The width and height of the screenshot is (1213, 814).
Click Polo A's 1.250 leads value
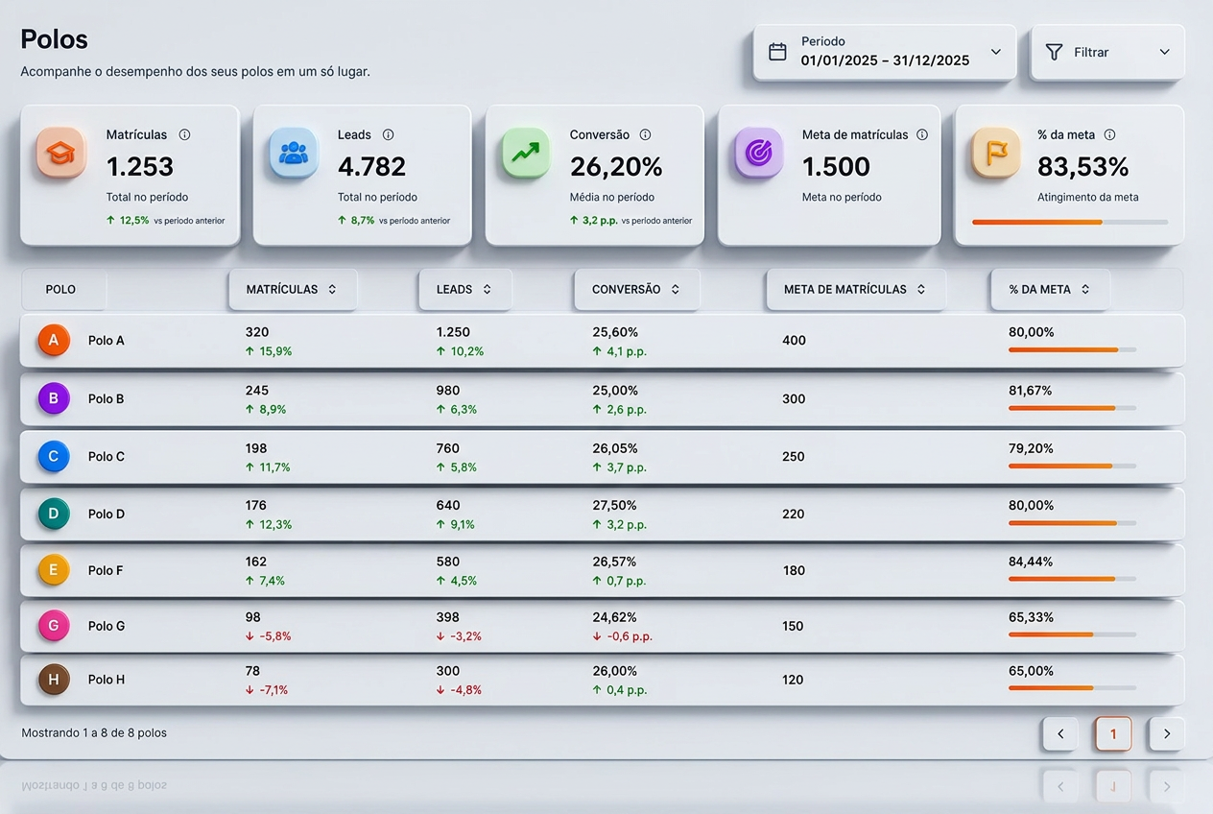[x=453, y=332]
